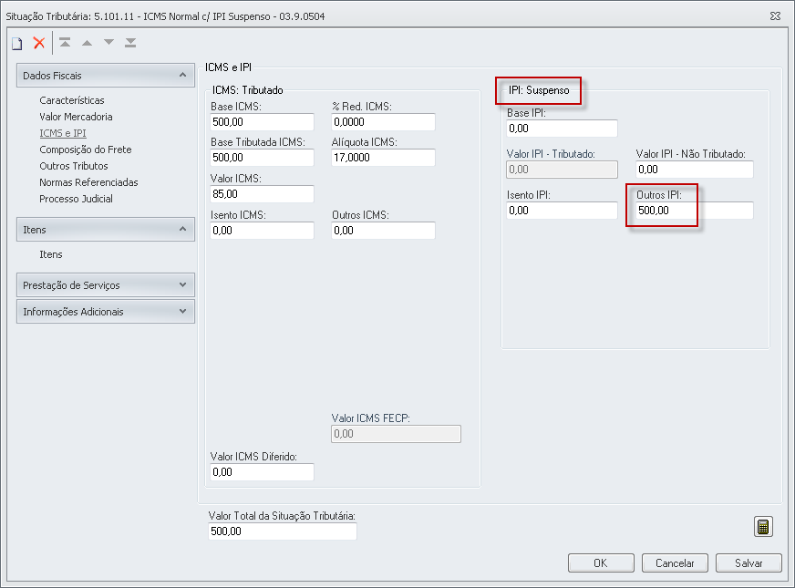Viewport: 795px width, 588px height.
Task: Collapse the Dados Fiscais section
Action: pyautogui.click(x=182, y=76)
